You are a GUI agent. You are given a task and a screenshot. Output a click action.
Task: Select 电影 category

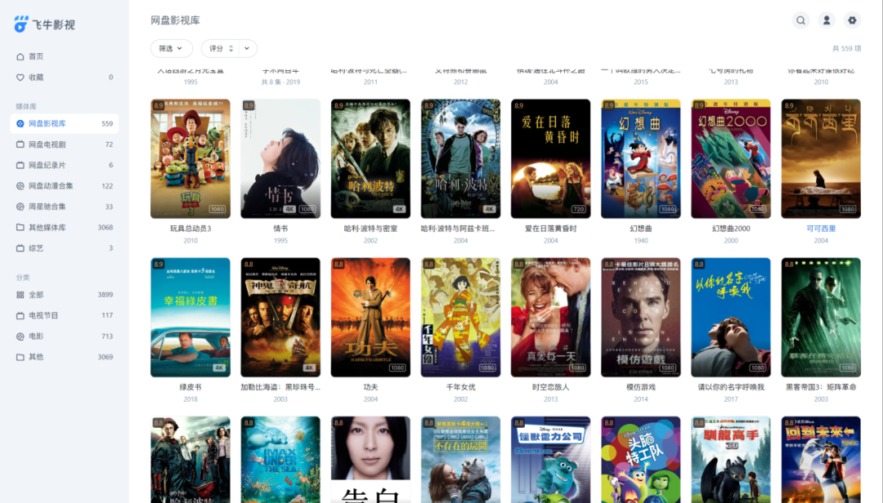pos(65,336)
